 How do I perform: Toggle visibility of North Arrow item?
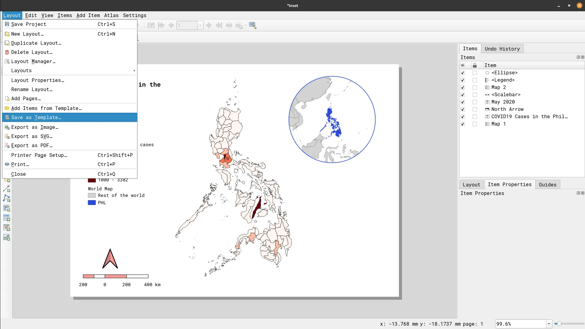(x=463, y=109)
